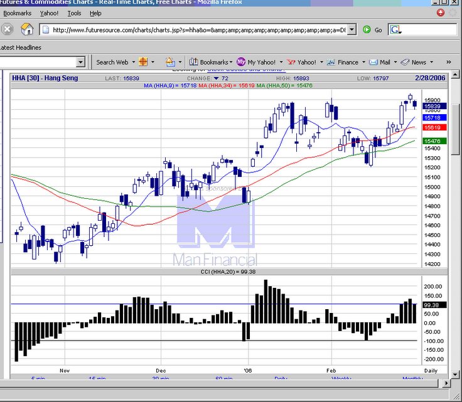Click the 2/28/2006 date text

click(430, 78)
